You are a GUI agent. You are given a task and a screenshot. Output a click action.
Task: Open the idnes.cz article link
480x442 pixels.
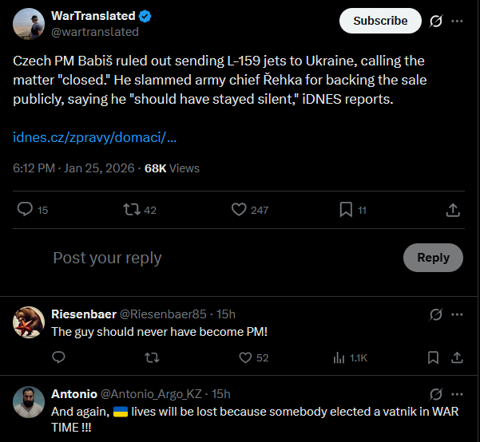click(94, 137)
